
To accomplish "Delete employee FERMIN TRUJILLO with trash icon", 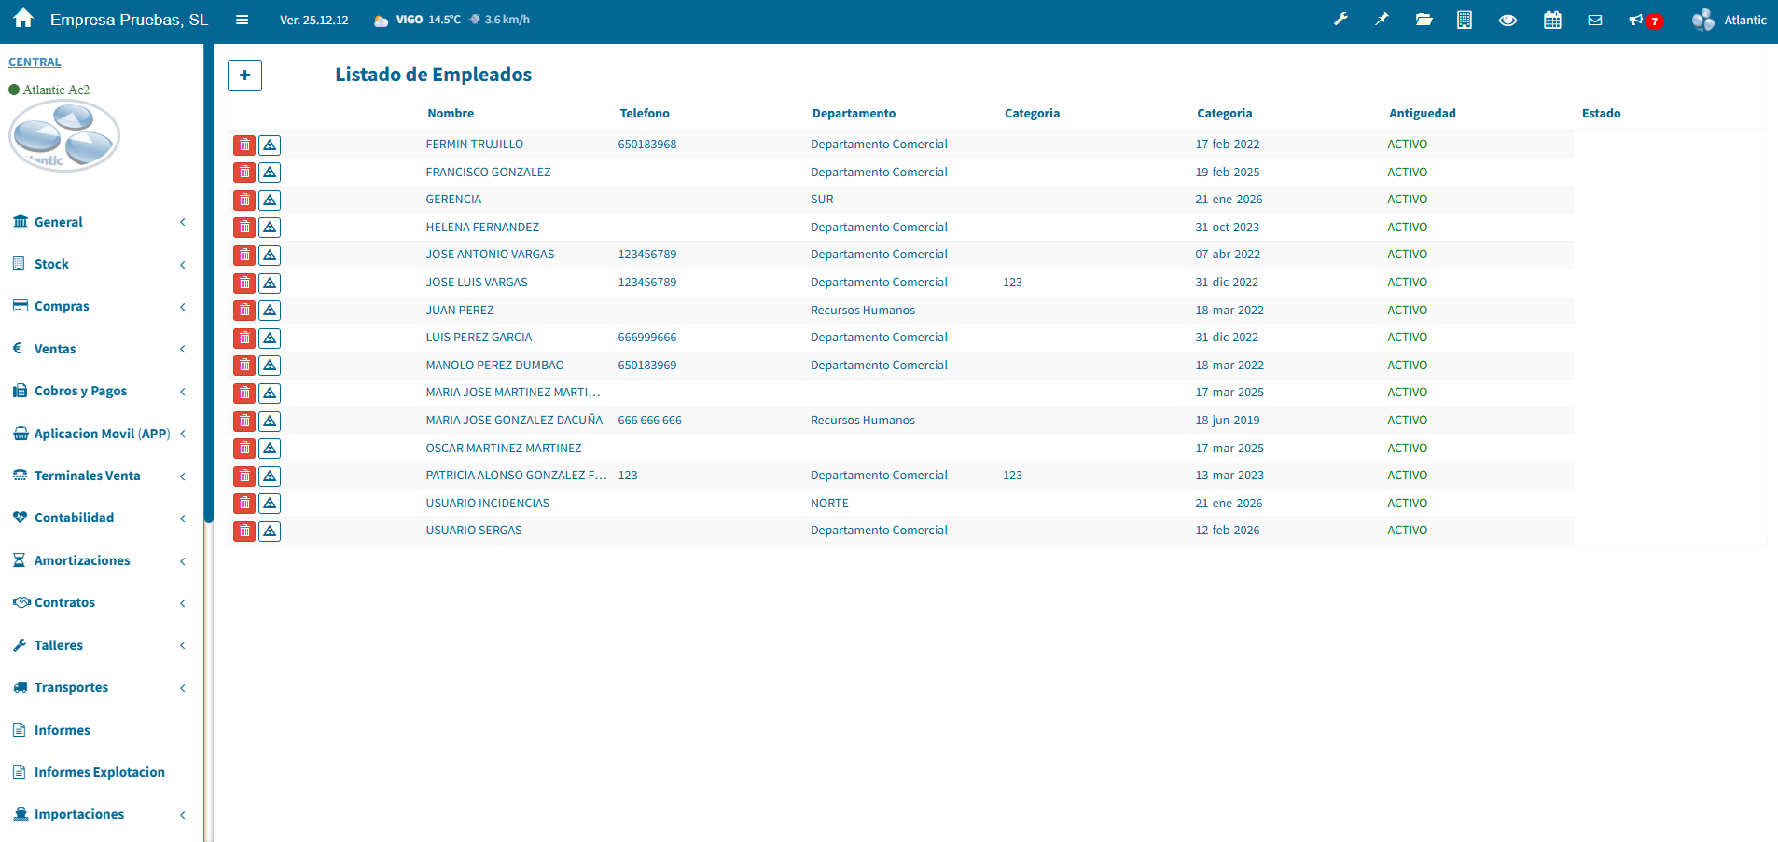I will pos(244,145).
